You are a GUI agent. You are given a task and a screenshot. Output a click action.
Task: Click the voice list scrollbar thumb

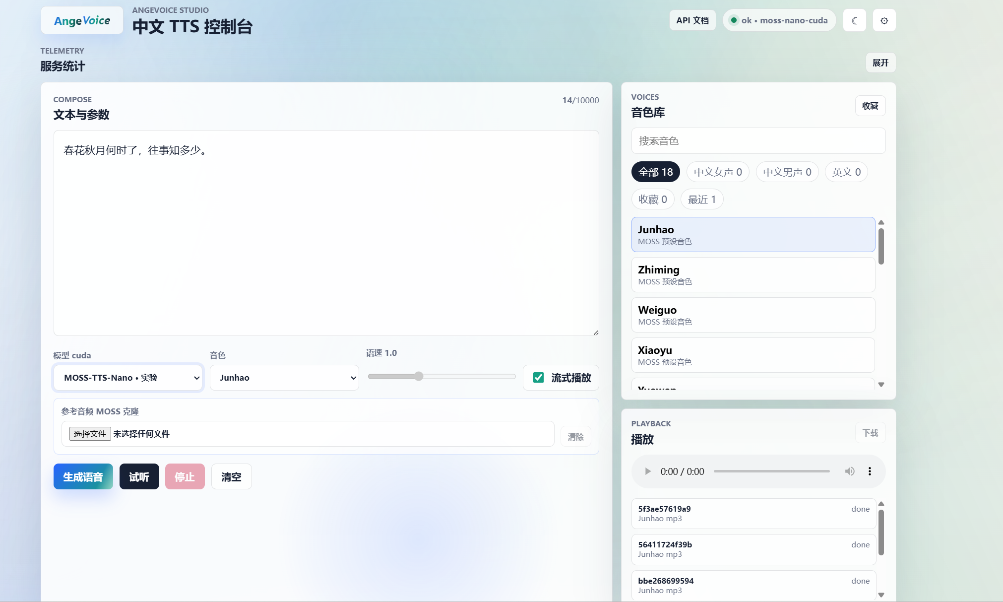click(881, 246)
